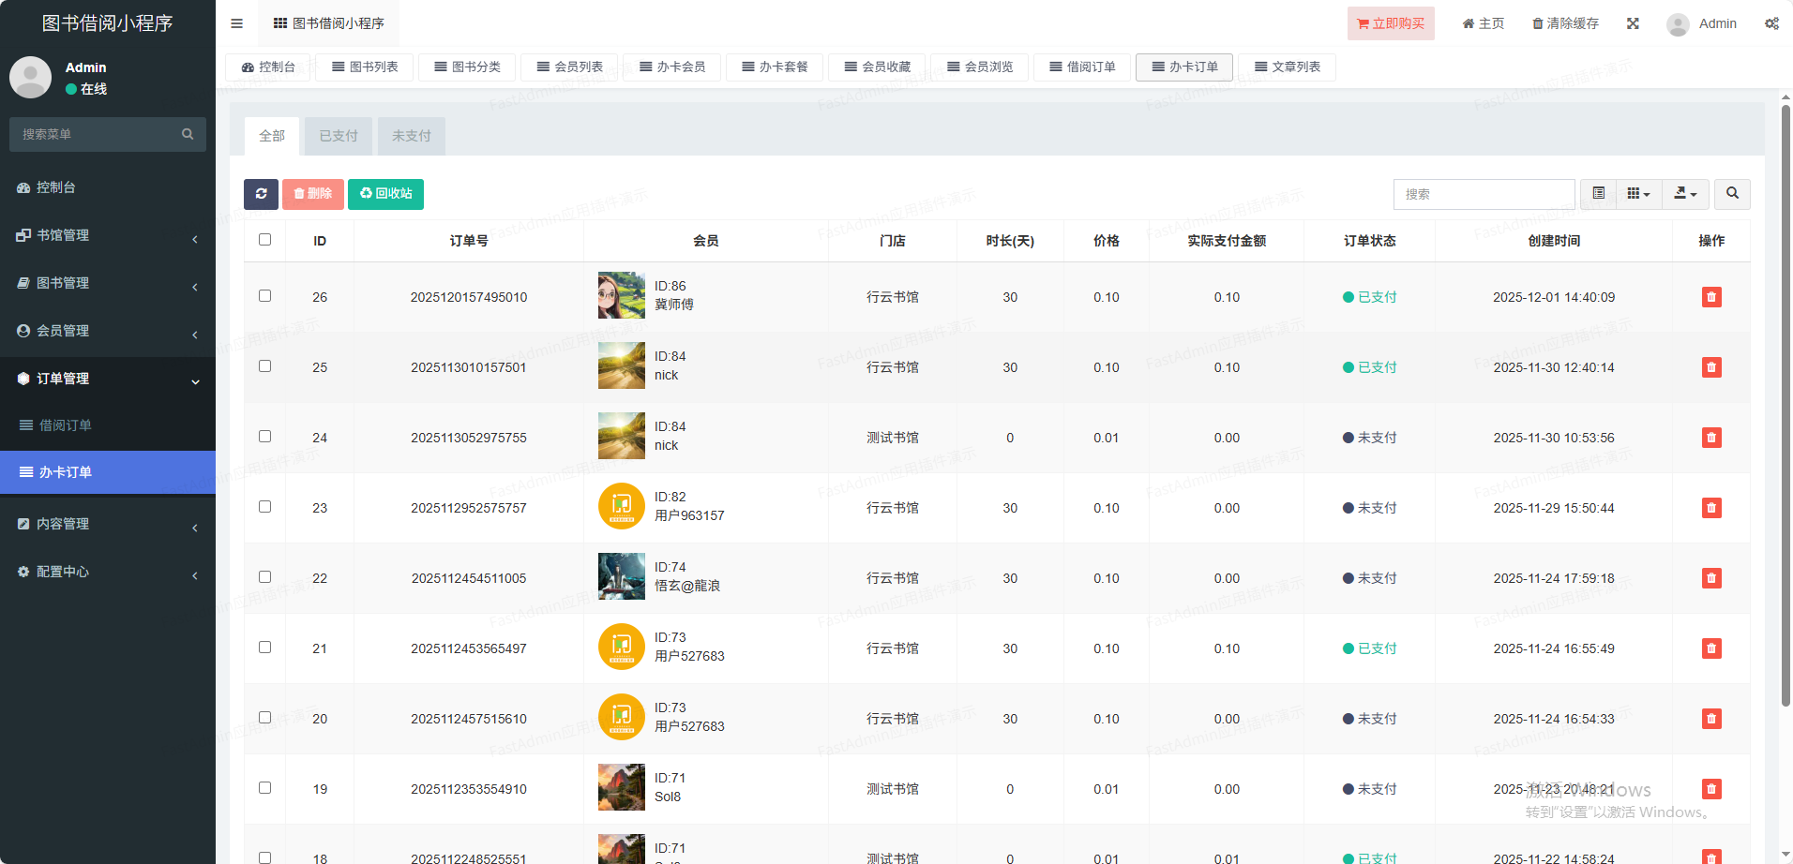1793x864 pixels.
Task: Click the table 搜索 input field
Action: tap(1484, 194)
